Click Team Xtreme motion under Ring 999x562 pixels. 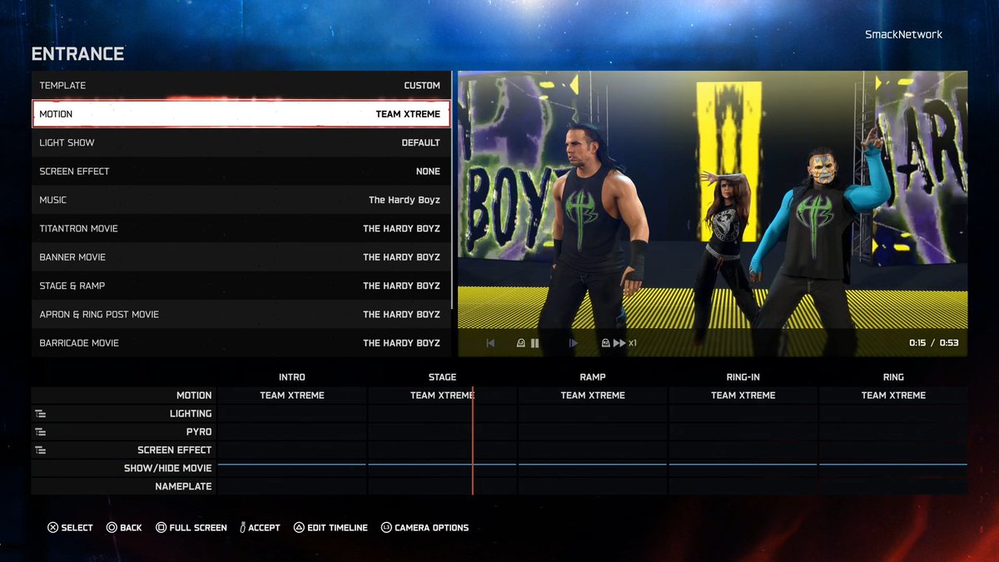click(893, 395)
